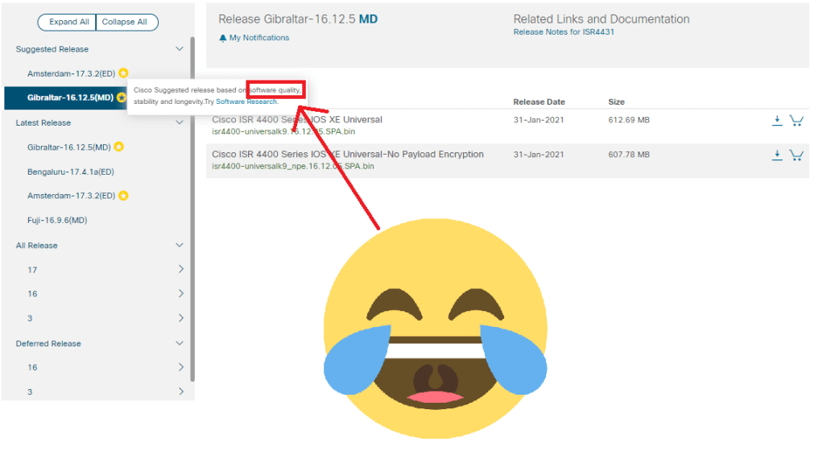Add No Payload Encryption image to cart
823x472 pixels.
796,155
